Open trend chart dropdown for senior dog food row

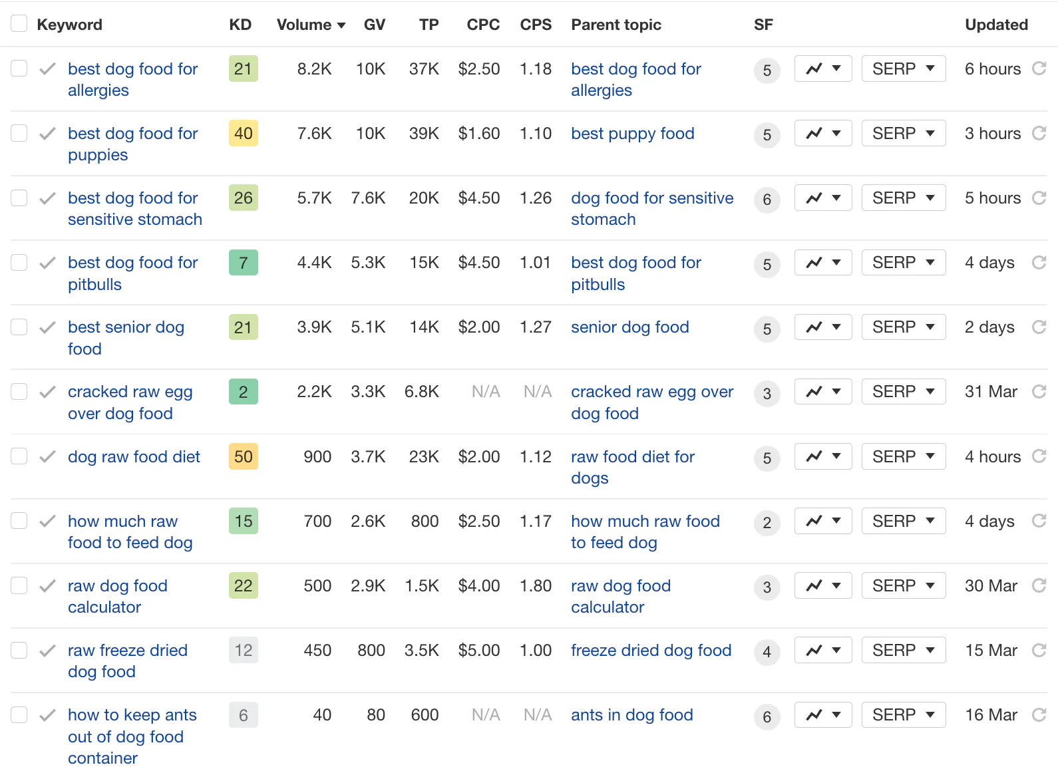coord(823,327)
